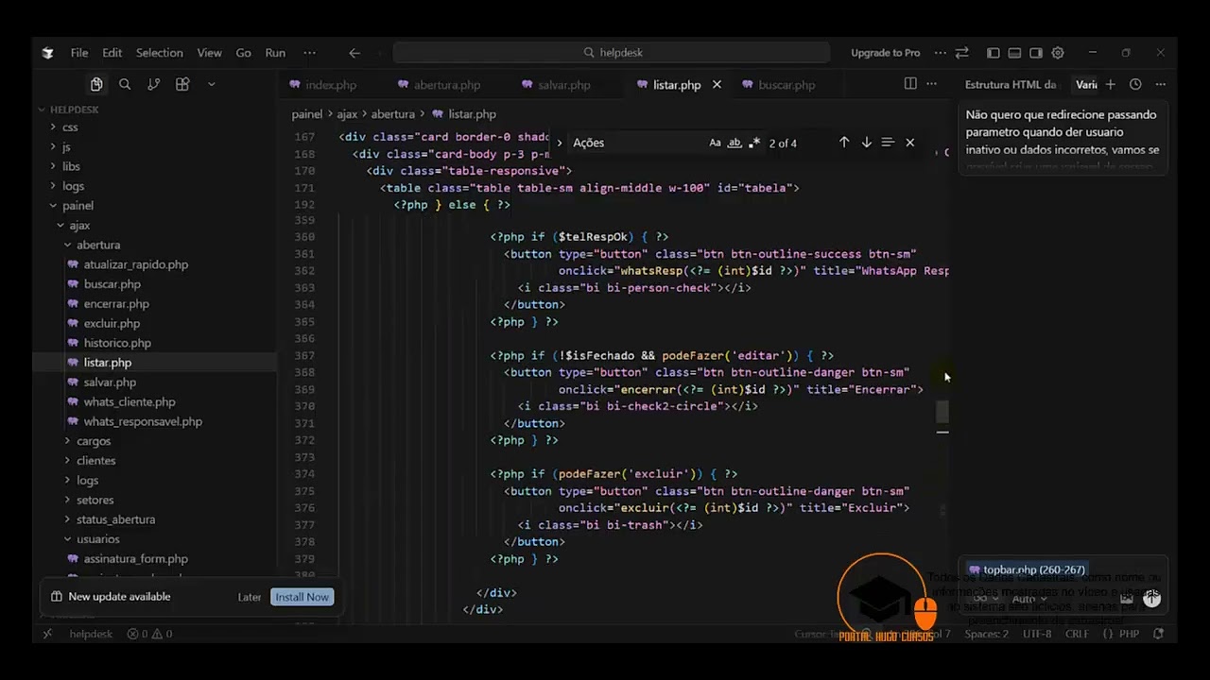The width and height of the screenshot is (1210, 680).
Task: Open the Source Control view icon
Action: pos(153,84)
